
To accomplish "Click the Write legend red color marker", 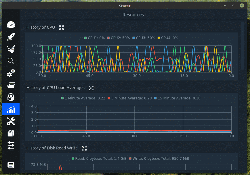I will click(130, 159).
